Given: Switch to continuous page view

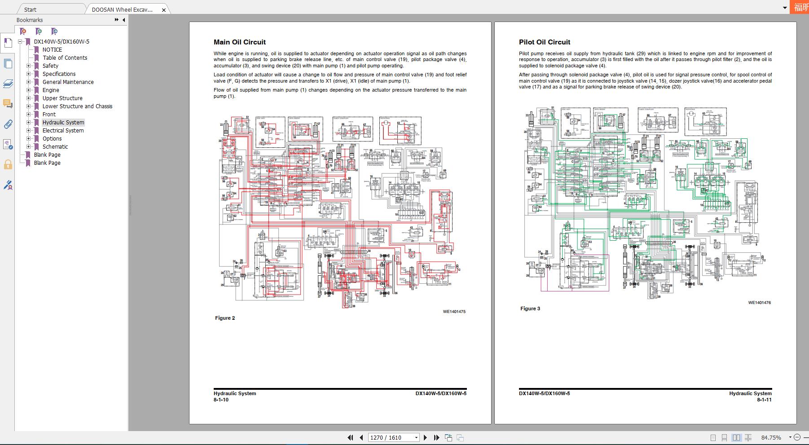Looking at the screenshot, I should click(x=724, y=437).
